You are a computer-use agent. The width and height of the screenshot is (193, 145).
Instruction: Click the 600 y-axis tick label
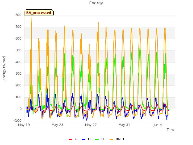(x=18, y=38)
